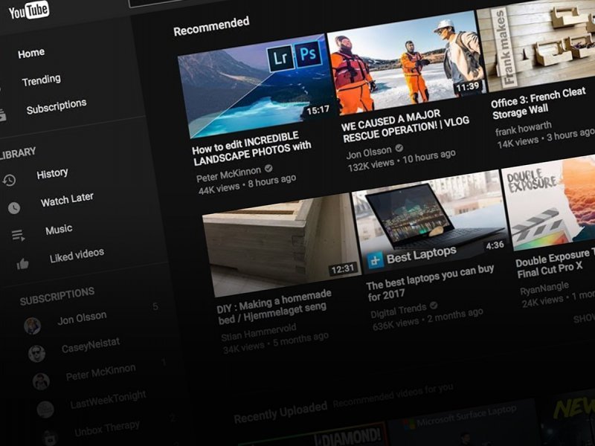Click Jon Olsson's avatar in the subscriptions list
Image resolution: width=595 pixels, height=446 pixels.
32,326
